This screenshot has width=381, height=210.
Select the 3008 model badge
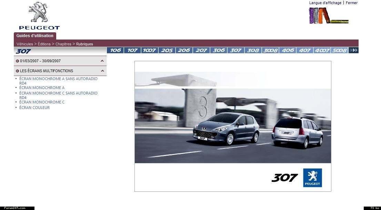(x=270, y=51)
